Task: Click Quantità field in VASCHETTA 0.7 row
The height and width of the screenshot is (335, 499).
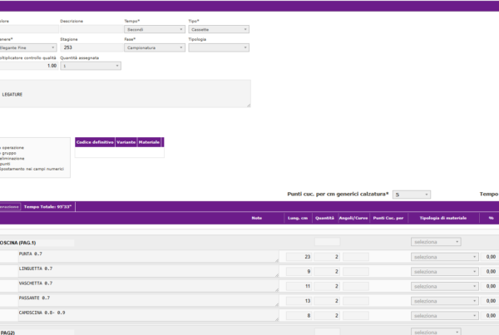Action: click(x=327, y=286)
